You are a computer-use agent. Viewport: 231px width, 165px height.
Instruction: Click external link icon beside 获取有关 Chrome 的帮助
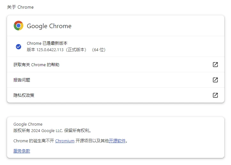[x=215, y=65]
